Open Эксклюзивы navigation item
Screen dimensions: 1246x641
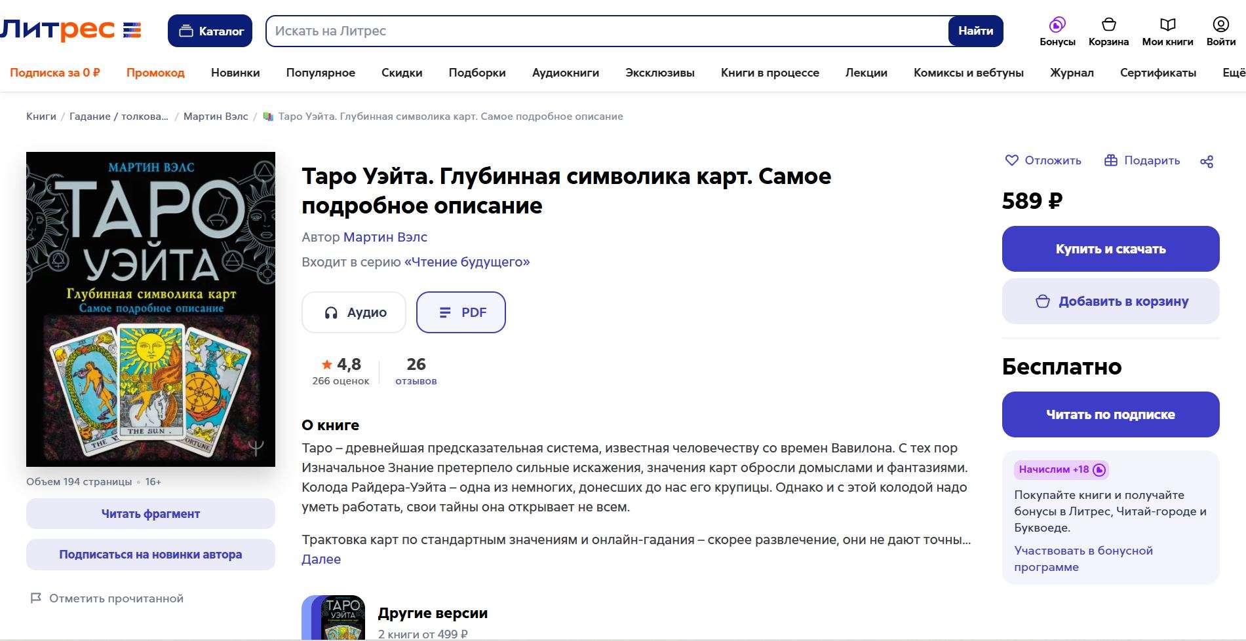pos(660,73)
